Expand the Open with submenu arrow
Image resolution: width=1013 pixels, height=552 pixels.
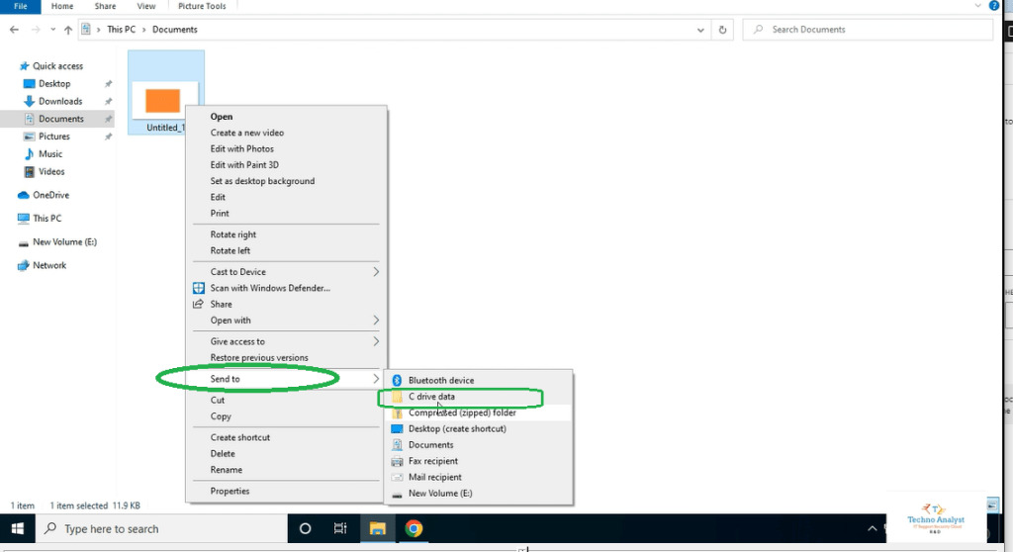point(376,321)
